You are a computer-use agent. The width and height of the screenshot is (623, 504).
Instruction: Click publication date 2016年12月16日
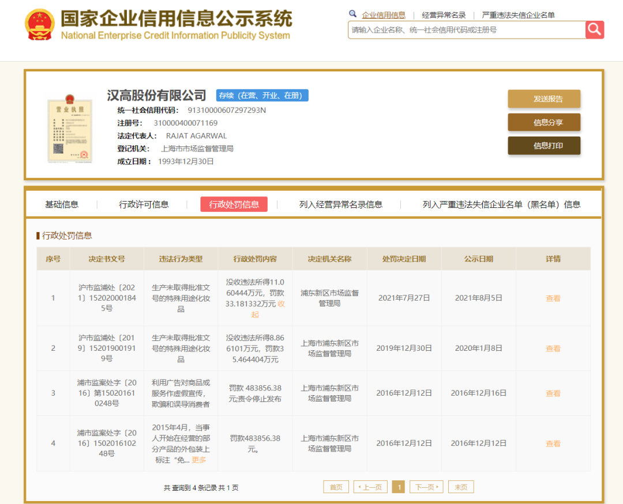(x=478, y=393)
